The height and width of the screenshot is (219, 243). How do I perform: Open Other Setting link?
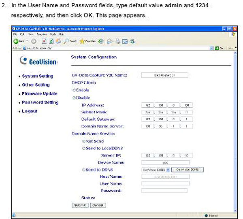click(36, 85)
